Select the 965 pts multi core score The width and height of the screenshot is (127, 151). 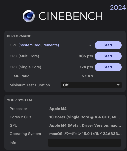86,56
